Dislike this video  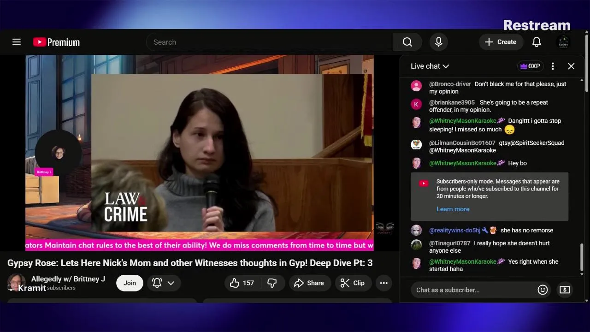[x=272, y=283]
